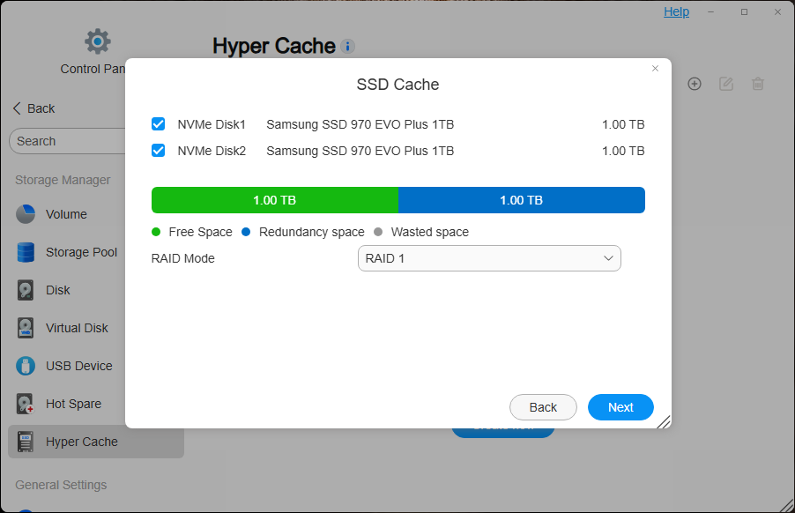Click the Next button
Screen dimensions: 795x513
click(x=620, y=407)
